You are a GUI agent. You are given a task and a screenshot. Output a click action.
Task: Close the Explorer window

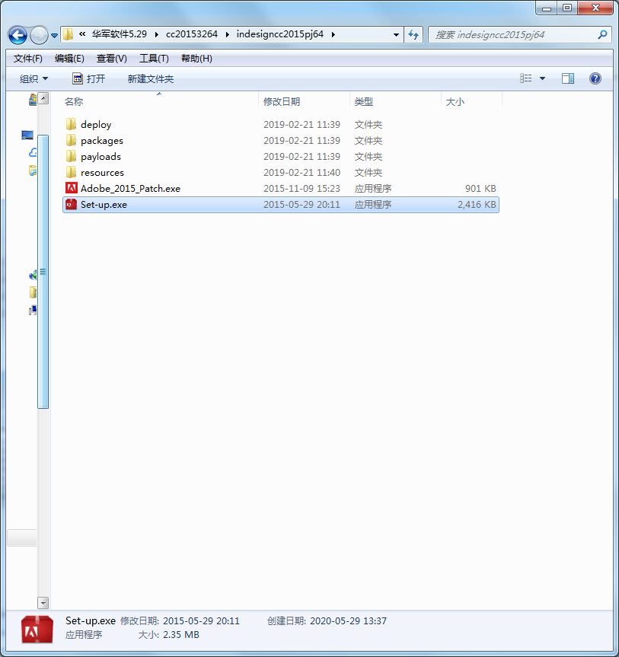click(x=595, y=8)
